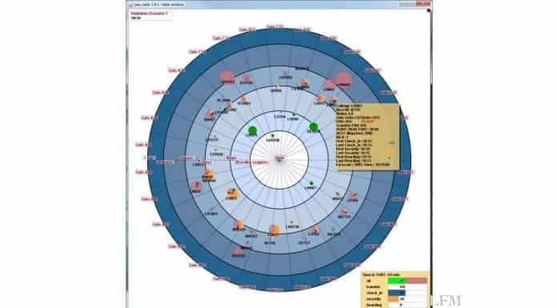Click the green segment of the legend's all bar
The height and width of the screenshot is (308, 557).
[x=397, y=281]
